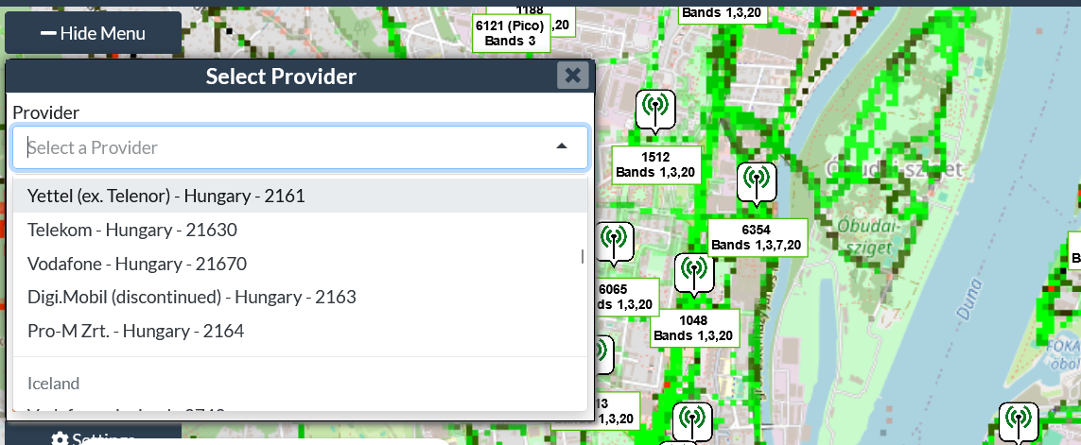Click the Hide Menu button
The width and height of the screenshot is (1081, 445).
coord(93,33)
